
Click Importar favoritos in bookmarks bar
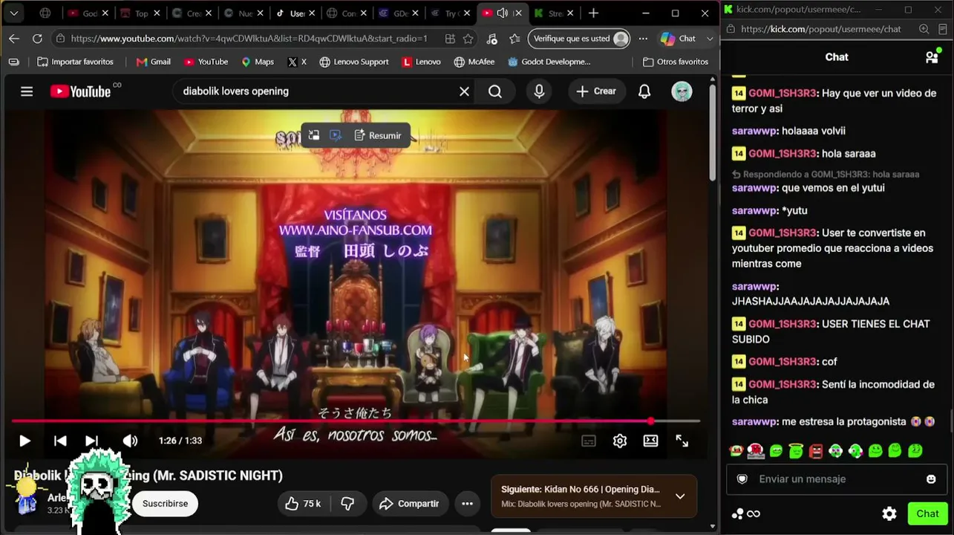click(76, 62)
